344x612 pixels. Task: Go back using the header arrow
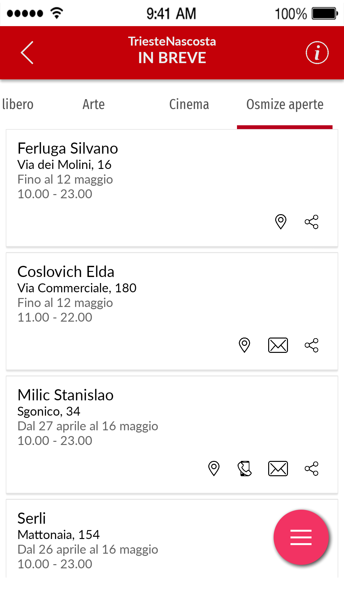(x=27, y=53)
